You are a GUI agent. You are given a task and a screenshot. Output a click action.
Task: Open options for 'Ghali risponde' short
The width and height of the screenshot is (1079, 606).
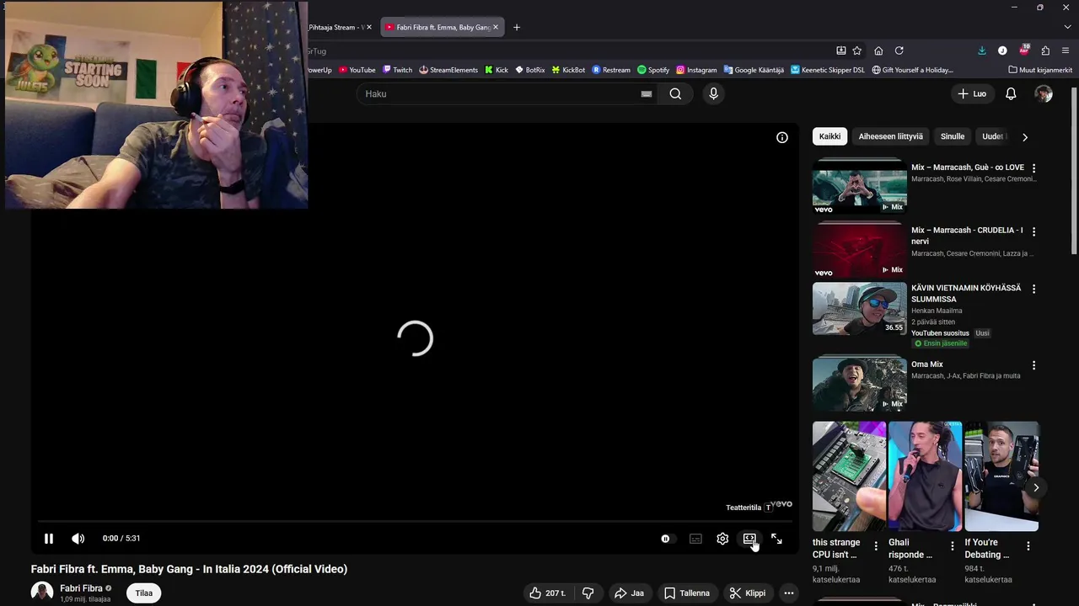point(953,546)
